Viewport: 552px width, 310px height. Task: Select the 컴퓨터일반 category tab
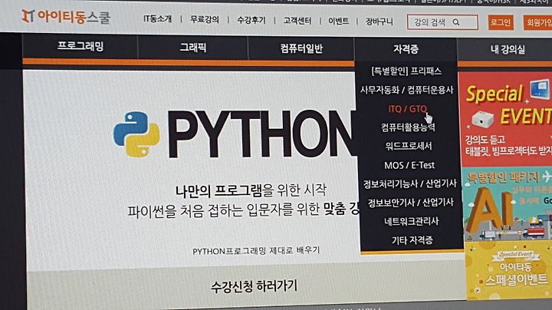pyautogui.click(x=301, y=48)
